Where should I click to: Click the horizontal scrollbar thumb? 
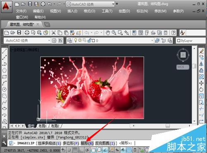coord(168,126)
